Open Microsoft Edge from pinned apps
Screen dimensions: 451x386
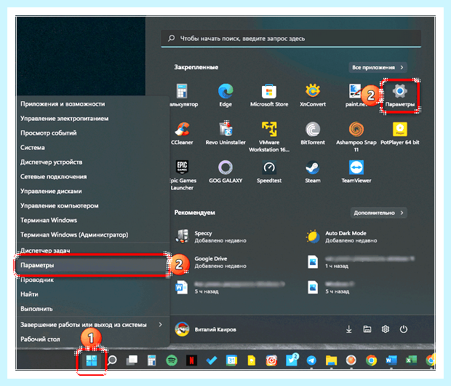(x=225, y=95)
